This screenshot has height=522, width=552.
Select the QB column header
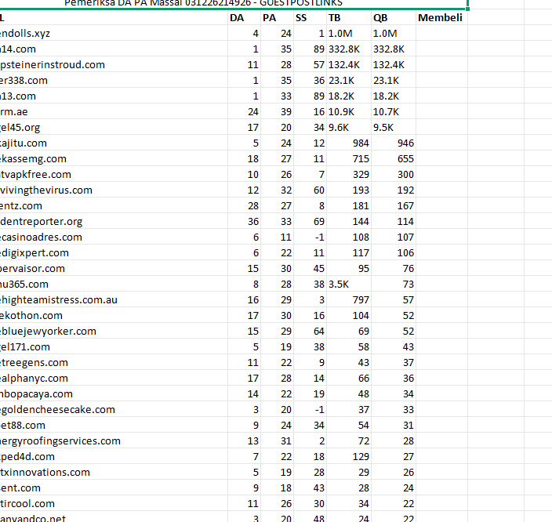(394, 17)
